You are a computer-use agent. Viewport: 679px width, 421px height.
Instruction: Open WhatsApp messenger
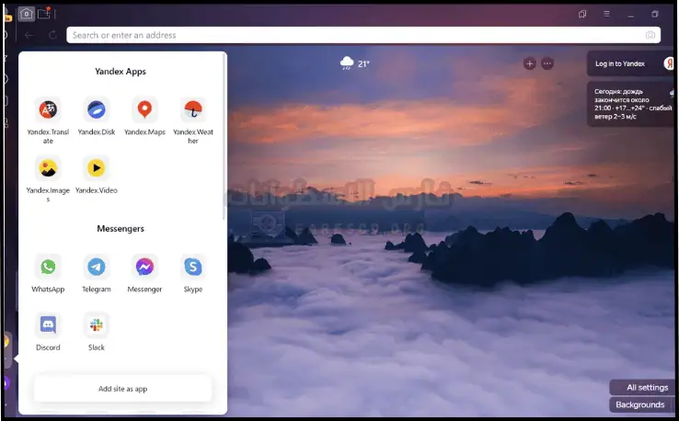point(48,267)
